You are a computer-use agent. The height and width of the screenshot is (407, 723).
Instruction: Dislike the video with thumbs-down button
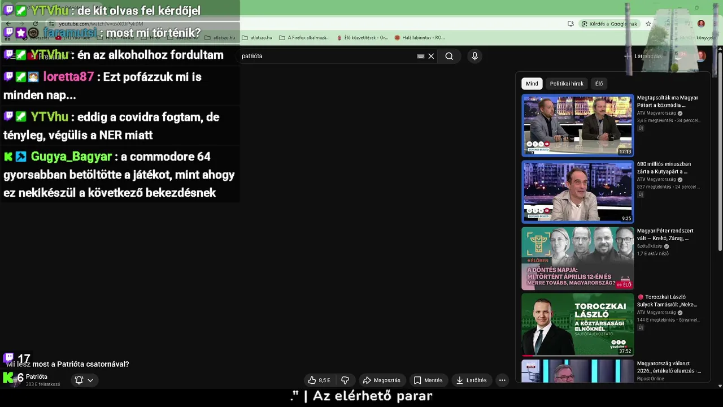[x=345, y=380]
